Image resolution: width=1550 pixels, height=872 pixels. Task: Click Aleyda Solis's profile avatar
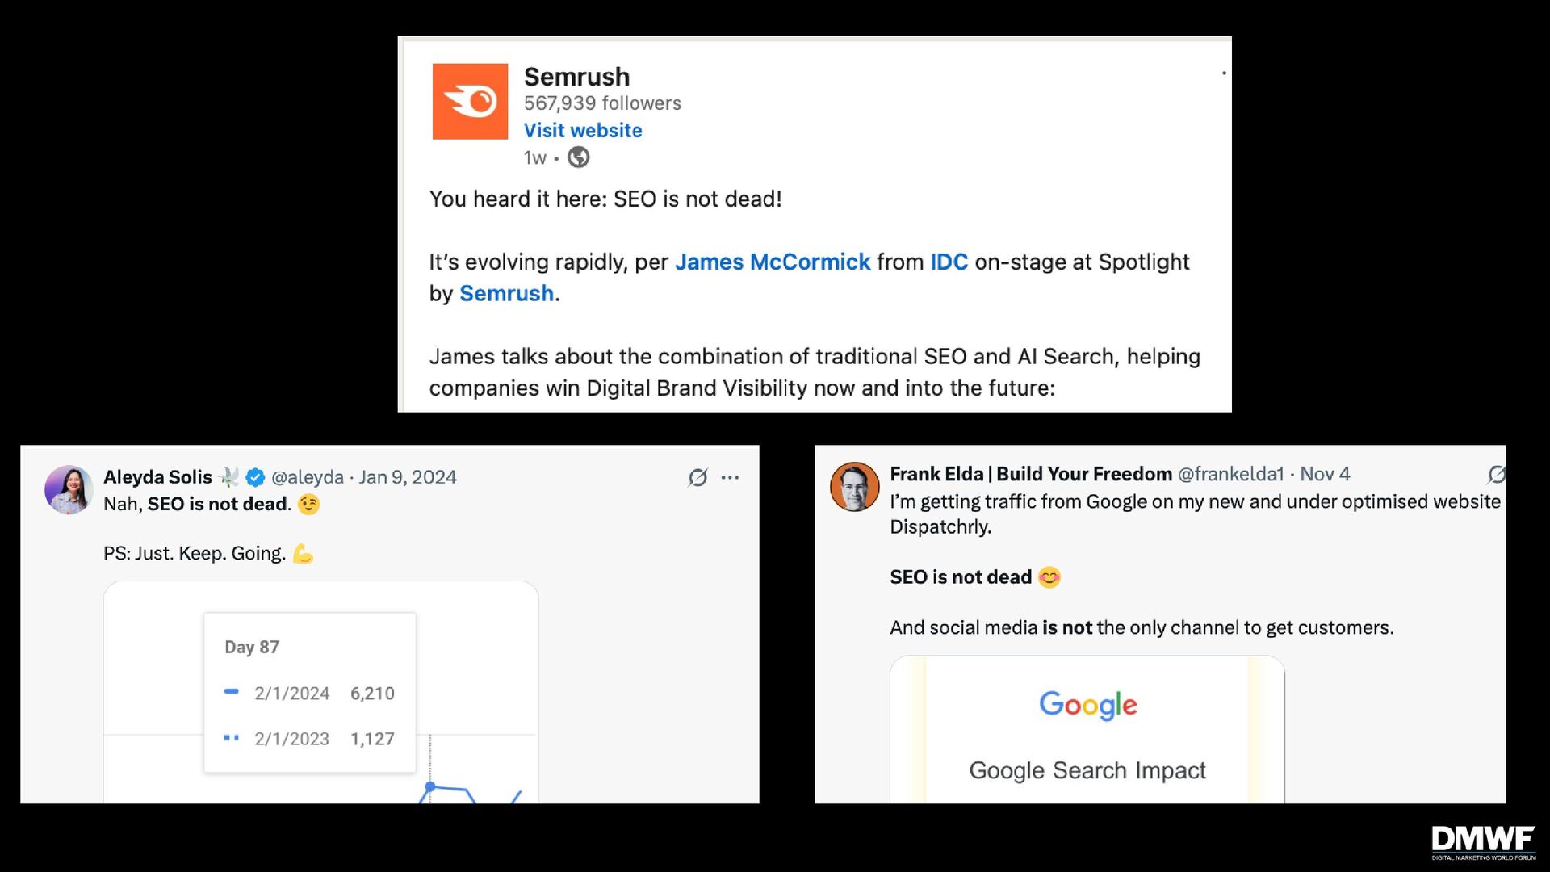coord(69,489)
